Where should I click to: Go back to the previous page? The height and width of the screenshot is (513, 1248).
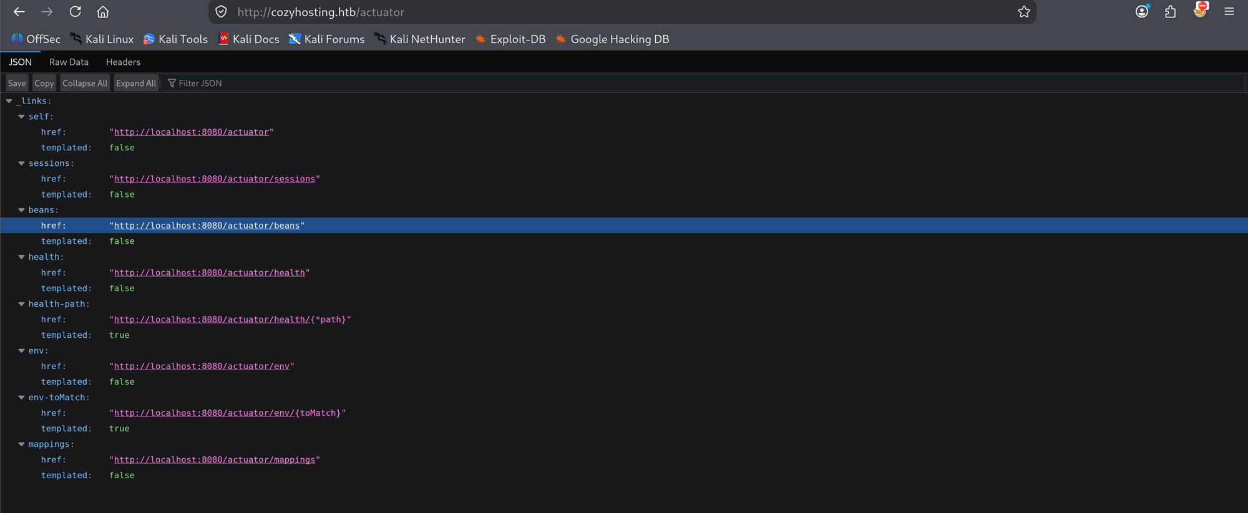point(19,12)
